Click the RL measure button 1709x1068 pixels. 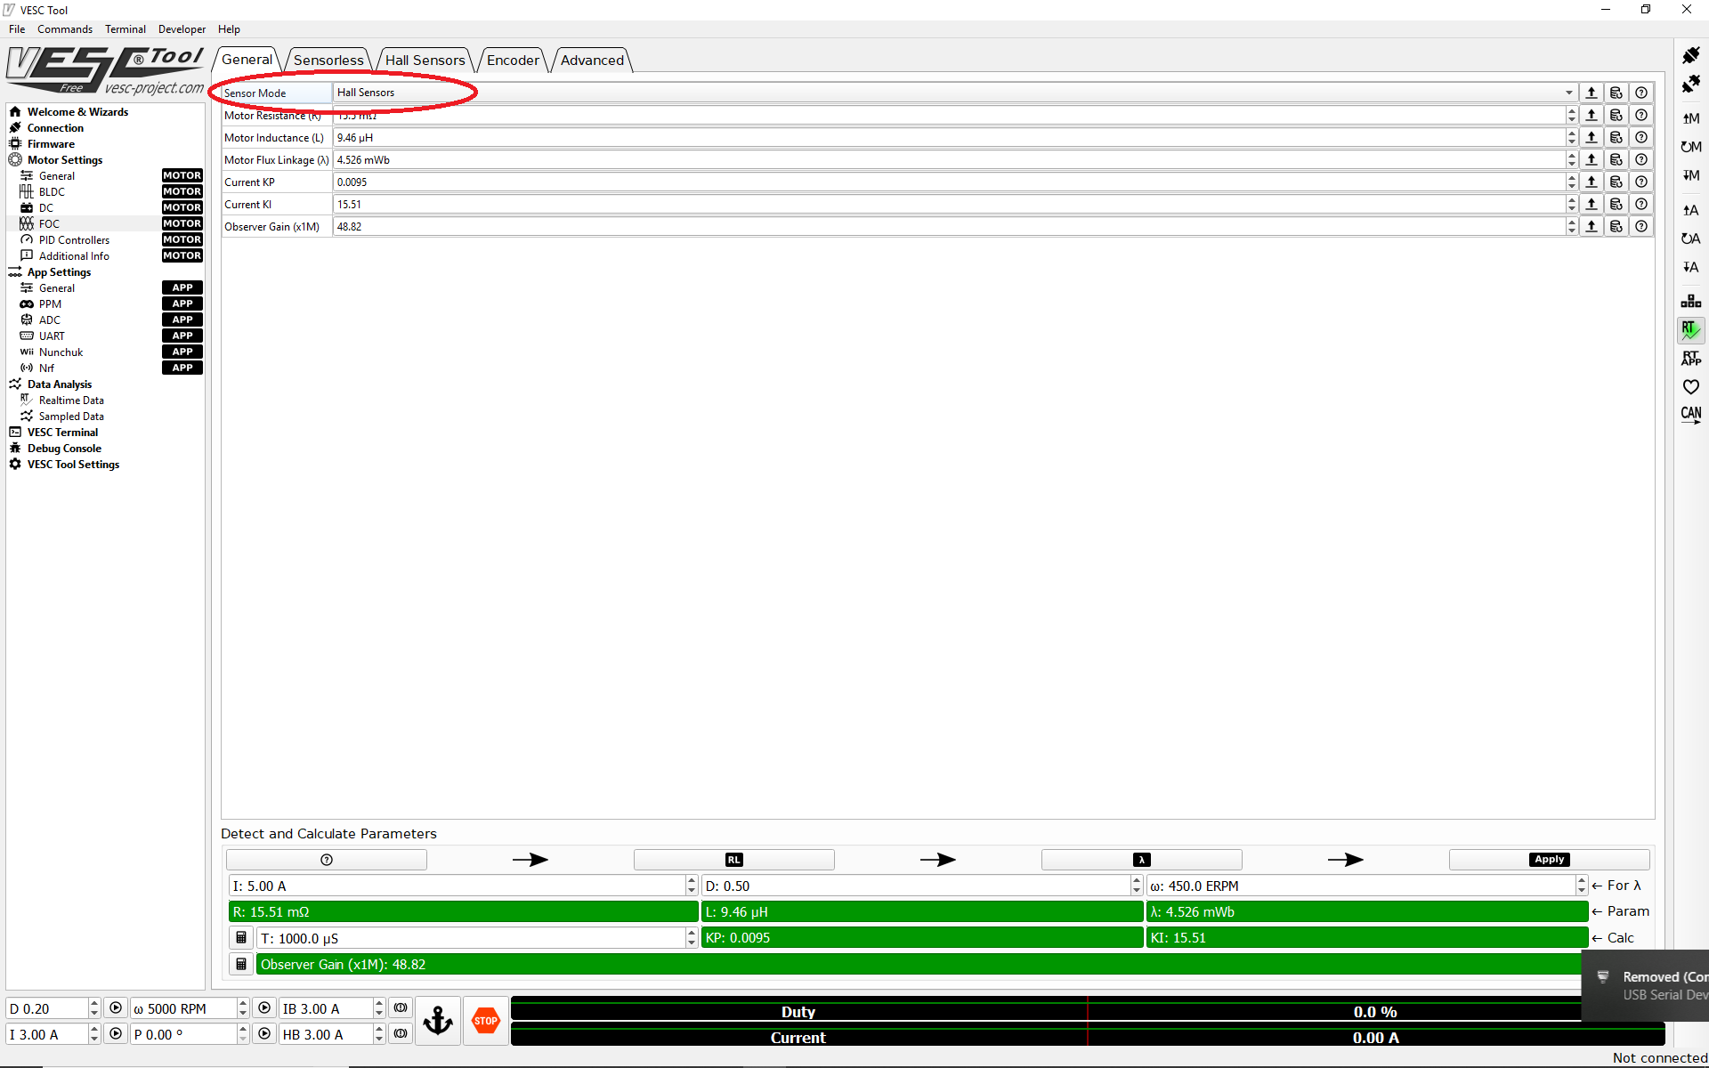click(733, 860)
